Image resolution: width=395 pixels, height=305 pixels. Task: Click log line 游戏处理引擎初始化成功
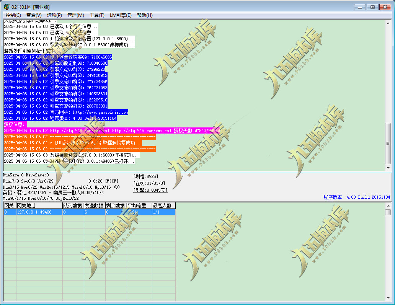pos(33,51)
